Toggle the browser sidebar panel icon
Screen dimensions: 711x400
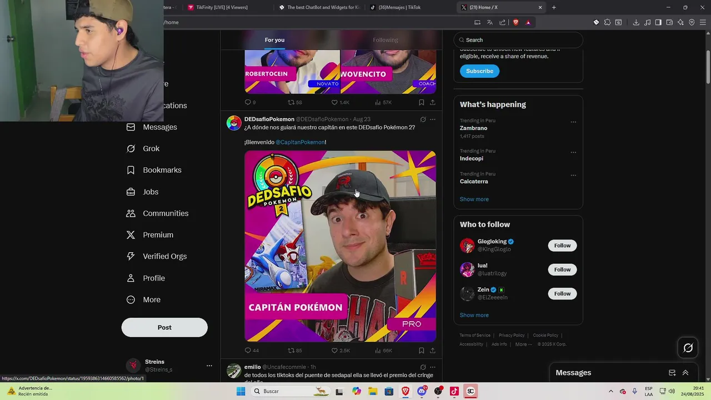pos(658,22)
